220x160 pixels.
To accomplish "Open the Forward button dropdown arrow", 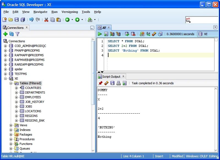I will pos(82,20).
